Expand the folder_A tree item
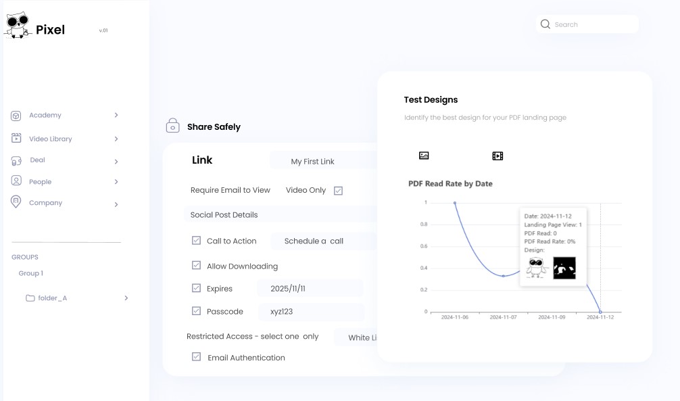 [x=126, y=298]
